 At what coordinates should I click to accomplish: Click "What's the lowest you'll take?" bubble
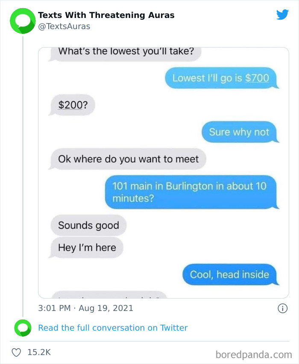[x=126, y=53]
